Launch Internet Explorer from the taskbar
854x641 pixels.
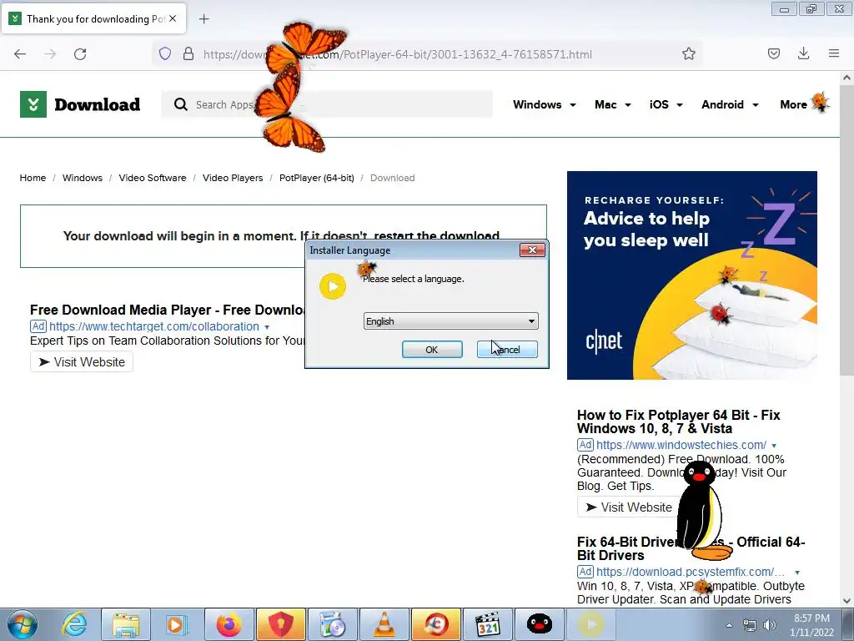pos(74,624)
